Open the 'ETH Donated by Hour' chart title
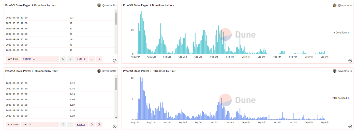The image size is (356, 131). point(149,71)
